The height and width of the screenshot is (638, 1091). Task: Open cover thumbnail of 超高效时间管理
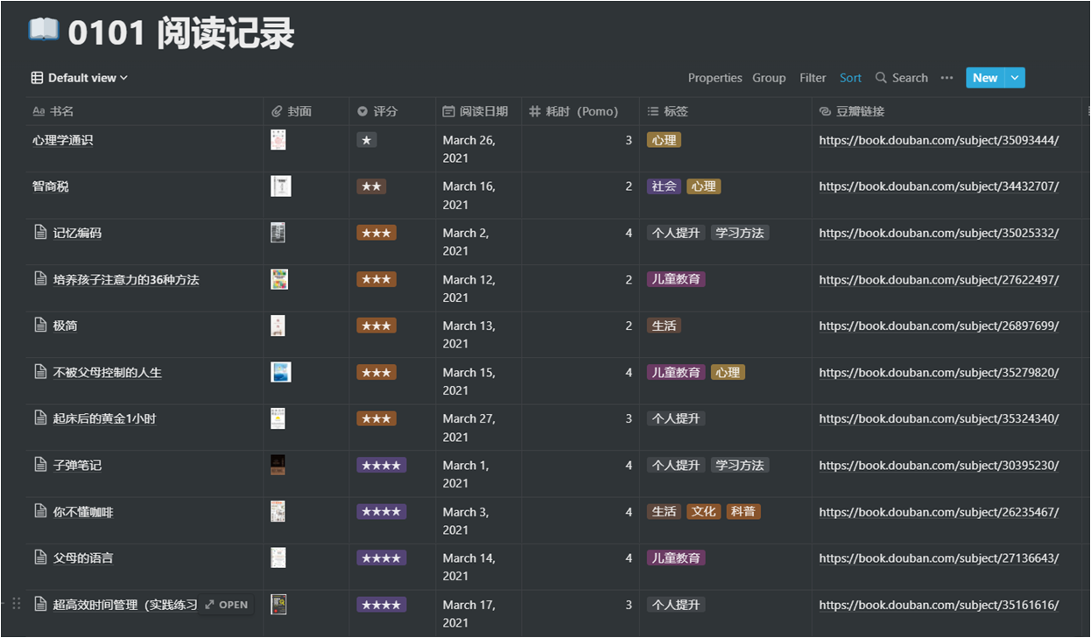tap(278, 604)
